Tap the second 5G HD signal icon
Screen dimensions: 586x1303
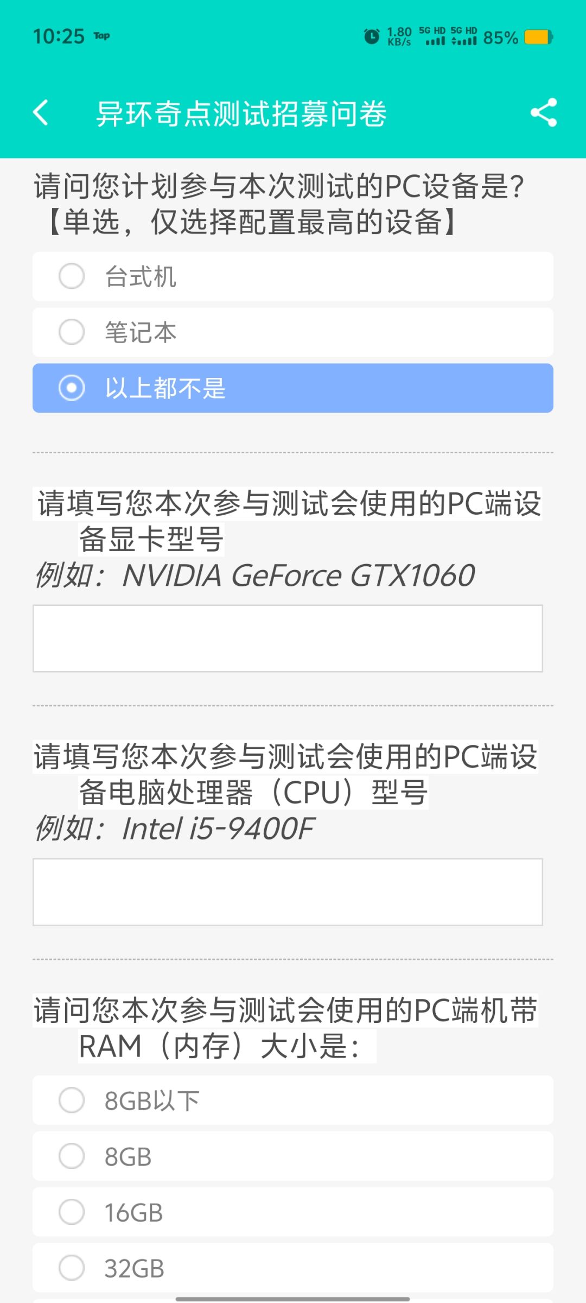click(464, 36)
